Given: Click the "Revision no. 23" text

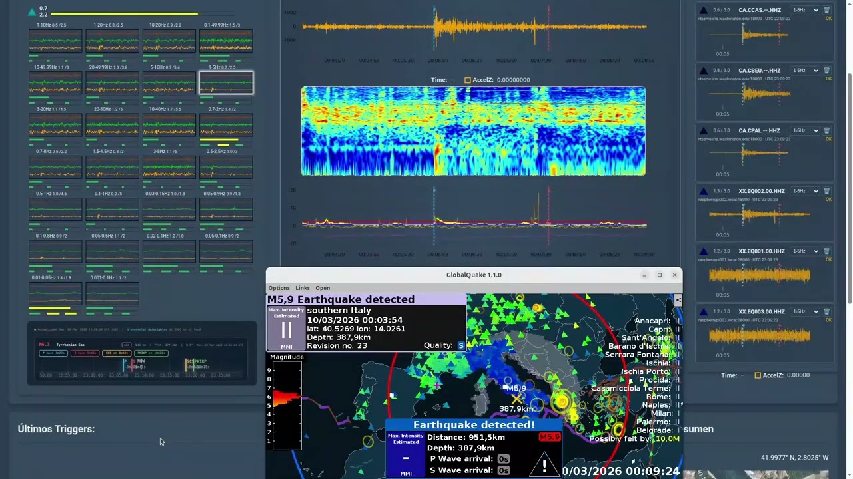Looking at the screenshot, I should (x=337, y=345).
